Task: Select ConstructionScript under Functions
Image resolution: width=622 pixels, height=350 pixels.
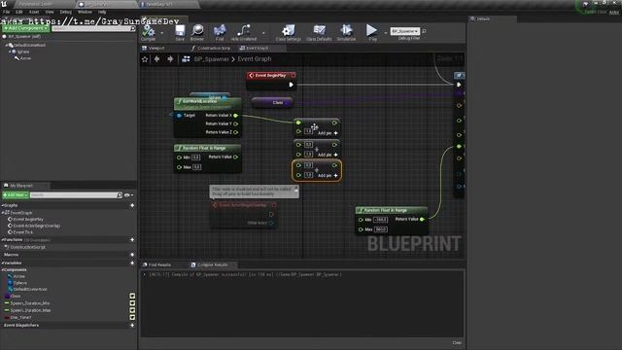Action: pyautogui.click(x=27, y=247)
